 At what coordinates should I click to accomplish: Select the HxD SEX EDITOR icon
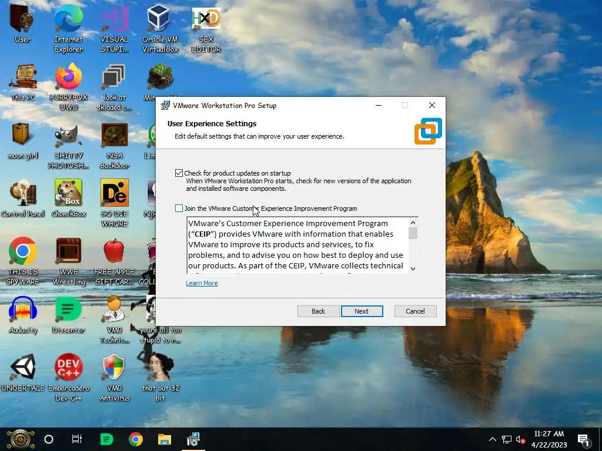pyautogui.click(x=206, y=29)
